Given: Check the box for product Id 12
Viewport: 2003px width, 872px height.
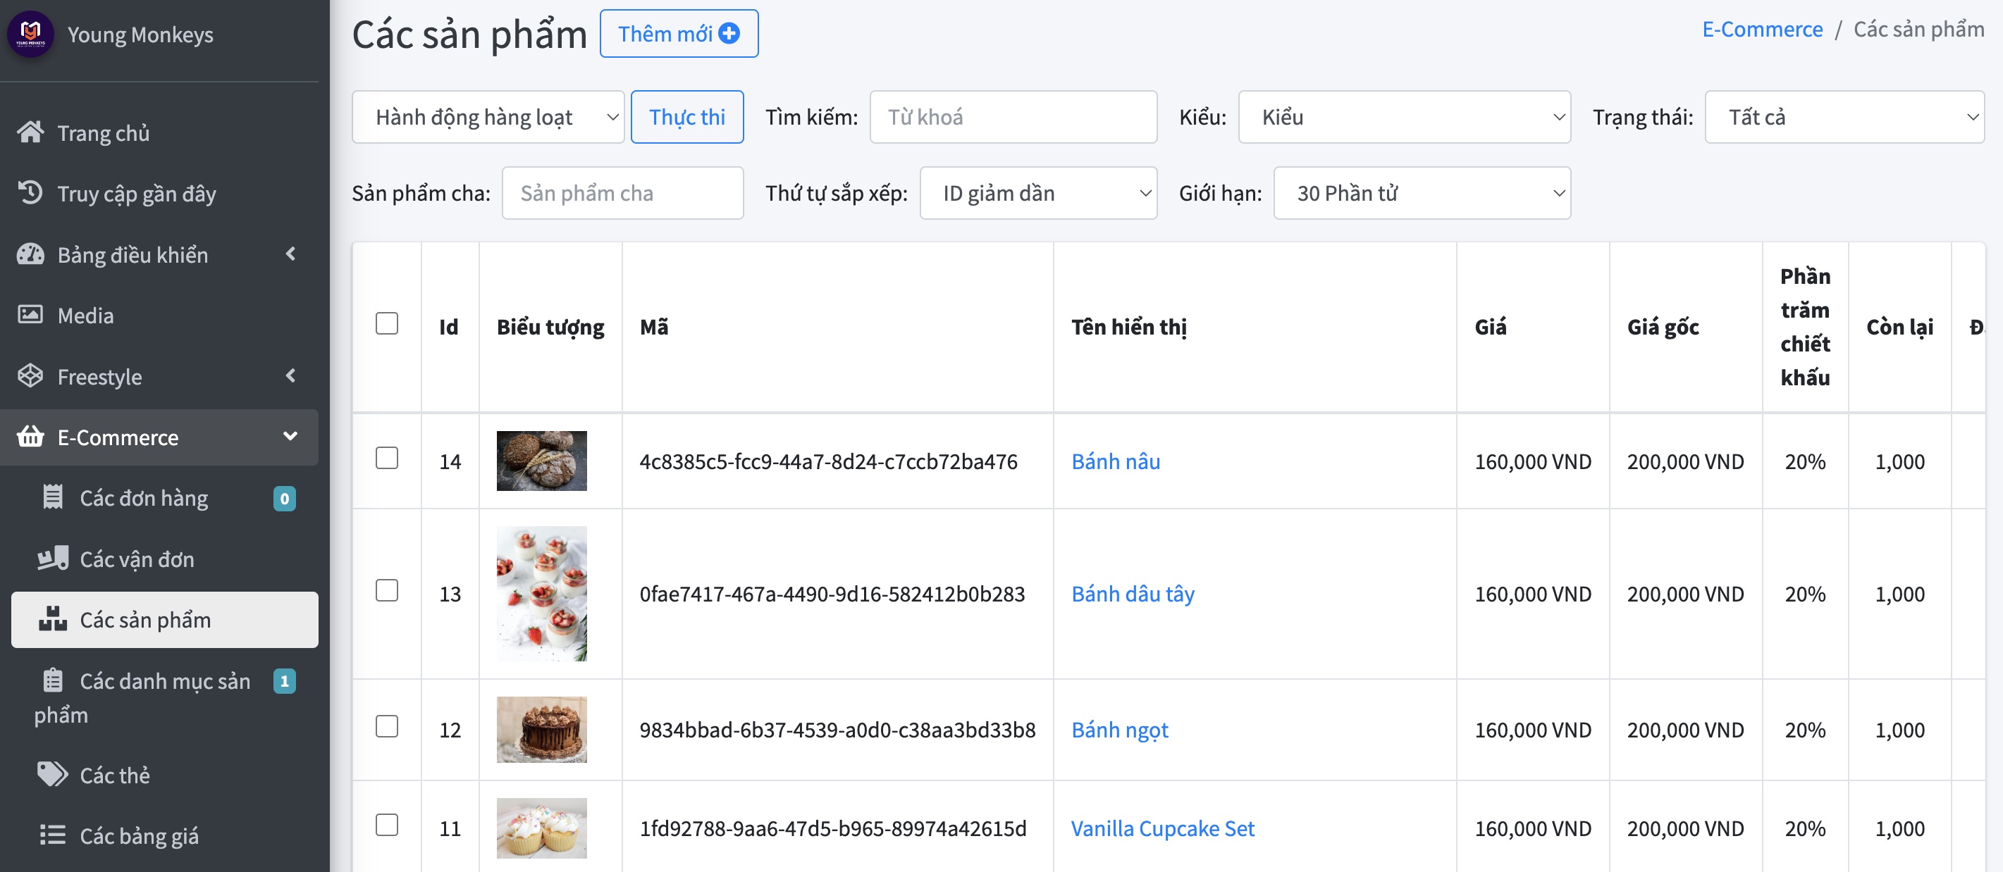Looking at the screenshot, I should (x=386, y=726).
